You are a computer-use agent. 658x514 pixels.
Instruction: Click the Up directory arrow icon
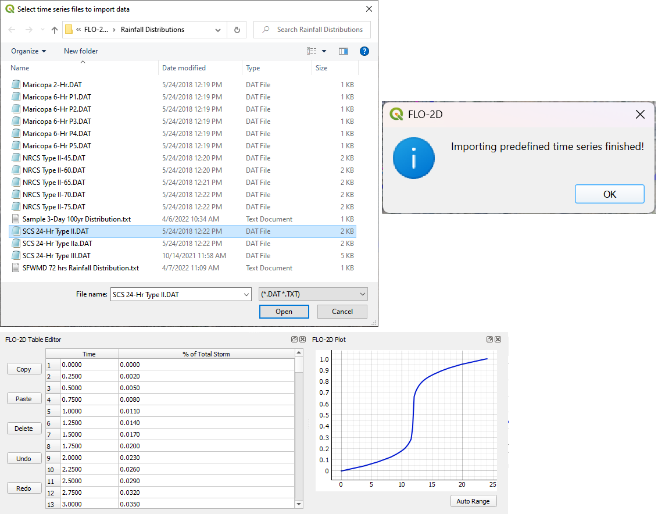55,30
